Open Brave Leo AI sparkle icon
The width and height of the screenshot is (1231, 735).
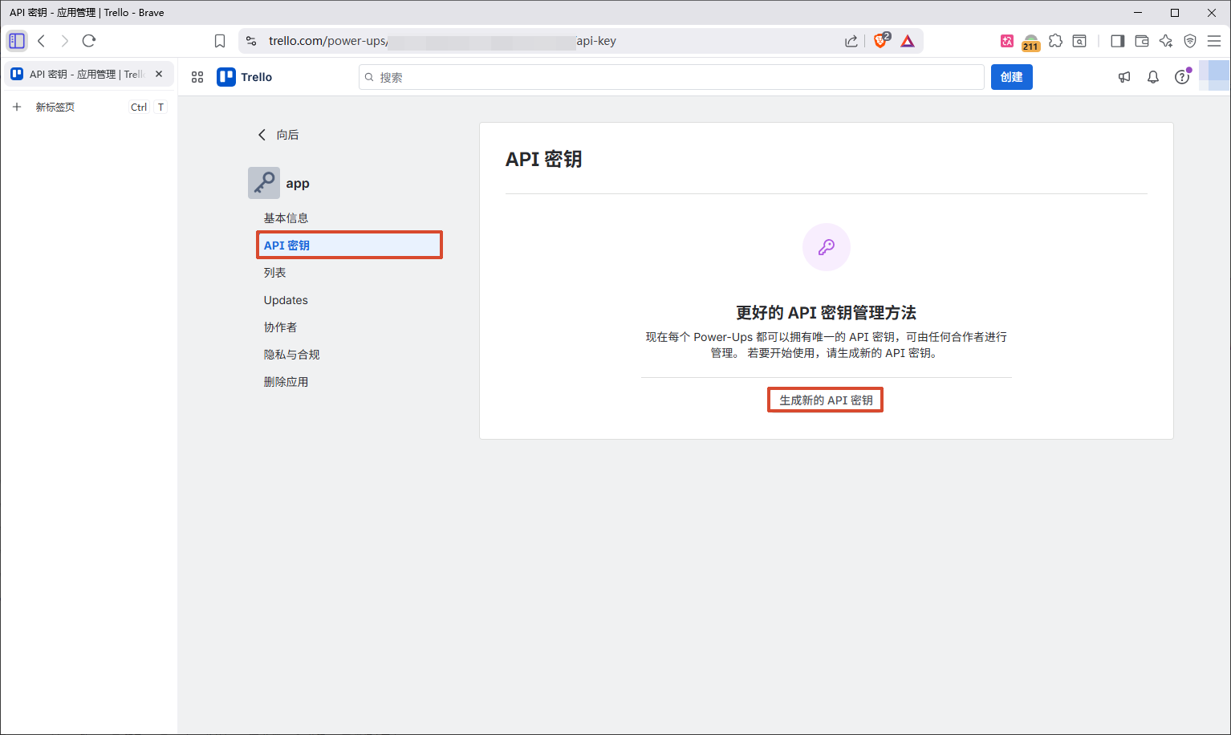click(1166, 41)
